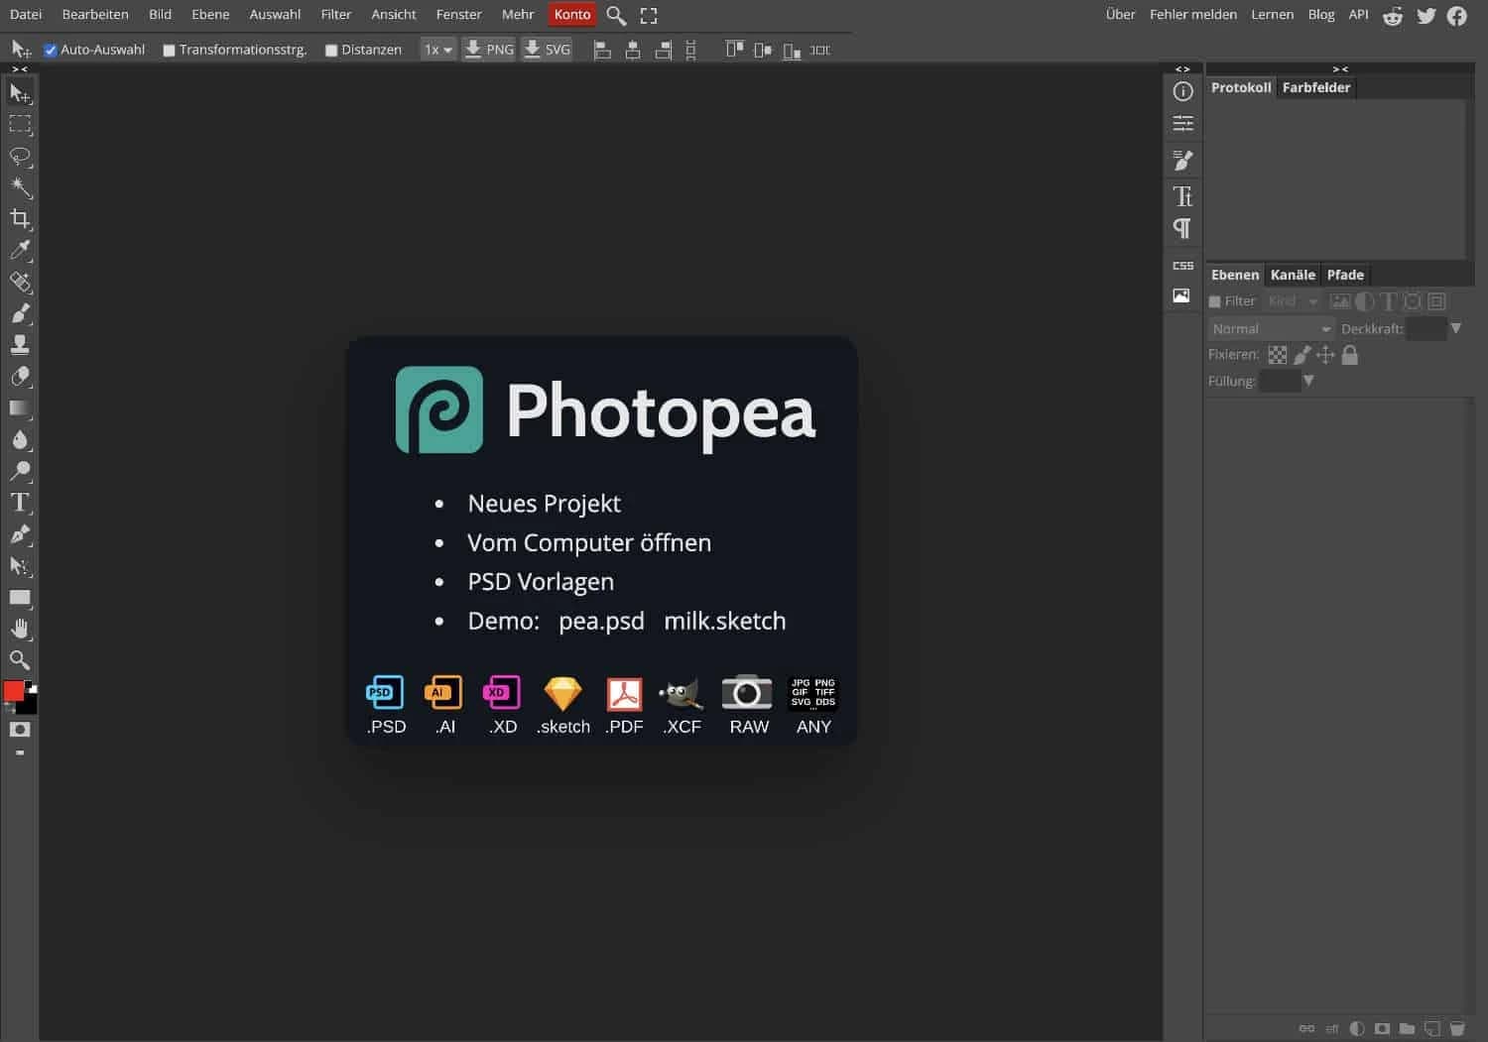Viewport: 1488px width, 1042px height.
Task: Enable the Transformationsstrg. checkbox
Action: pyautogui.click(x=168, y=49)
